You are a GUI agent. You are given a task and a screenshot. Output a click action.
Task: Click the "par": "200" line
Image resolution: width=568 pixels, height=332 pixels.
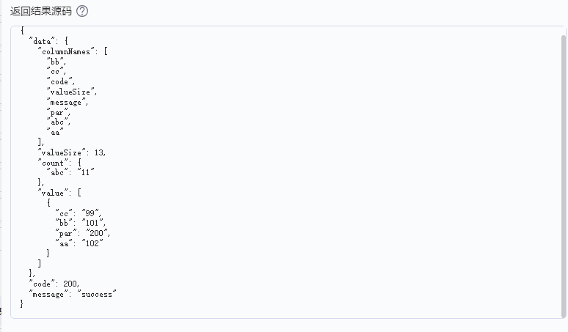[x=83, y=233]
